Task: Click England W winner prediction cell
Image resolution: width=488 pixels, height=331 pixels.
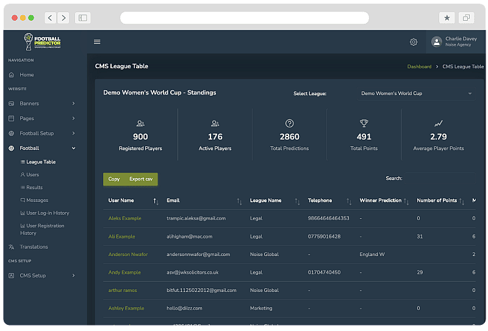Action: [x=372, y=254]
